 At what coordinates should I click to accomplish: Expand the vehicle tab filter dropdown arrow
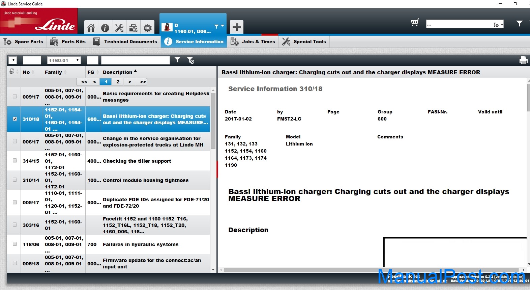223,26
